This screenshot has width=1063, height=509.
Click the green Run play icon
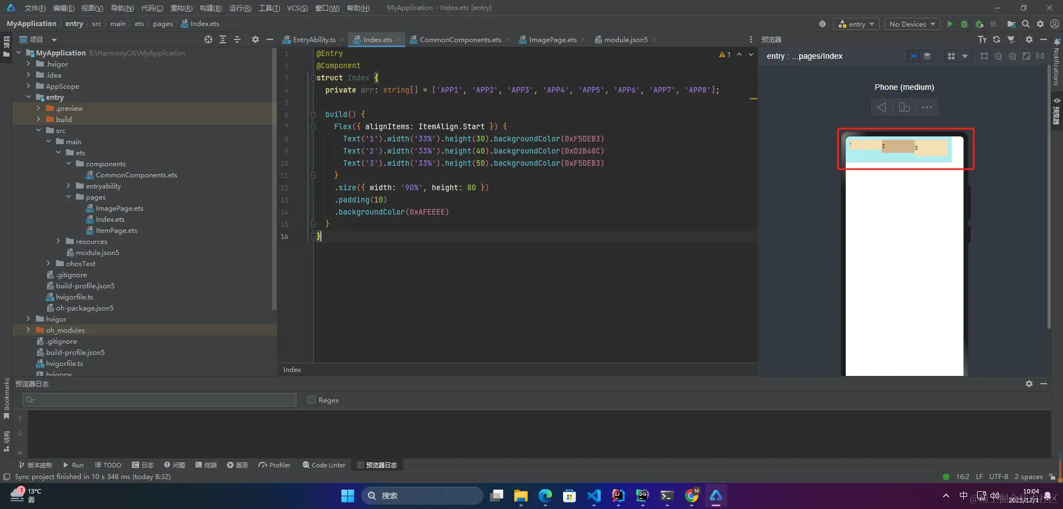point(950,24)
